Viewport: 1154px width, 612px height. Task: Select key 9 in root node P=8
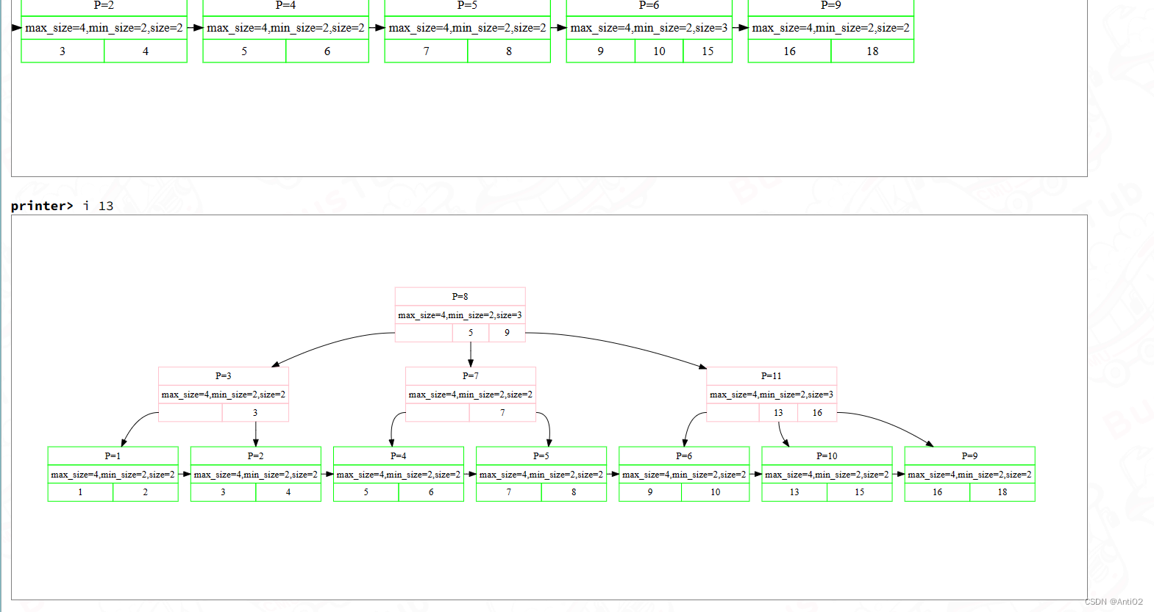coord(507,333)
